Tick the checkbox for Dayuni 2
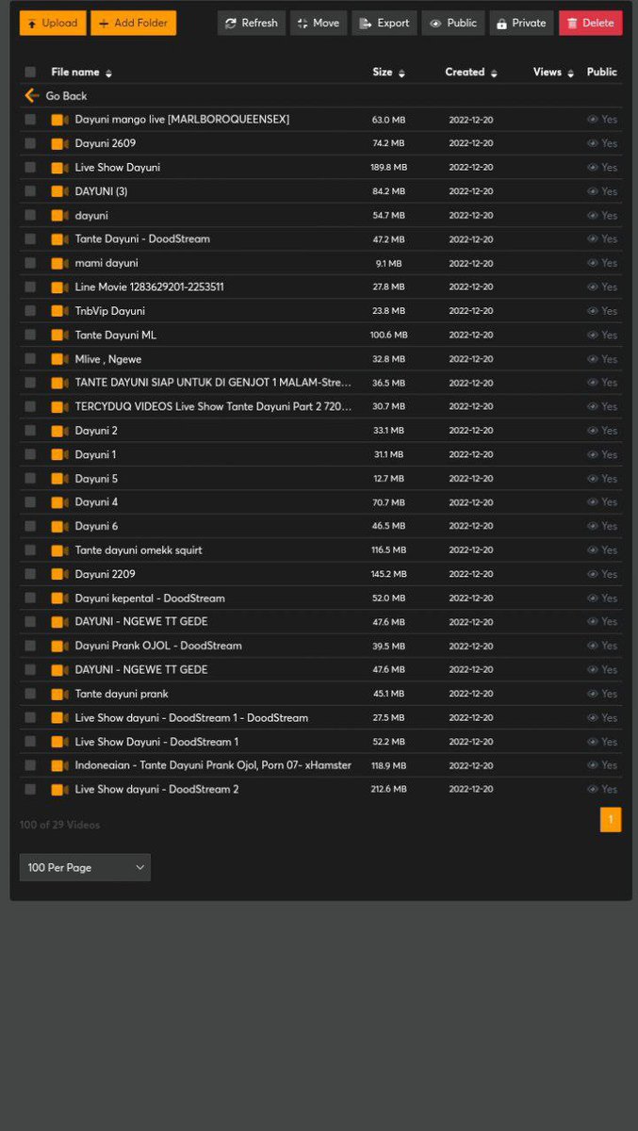 coord(30,431)
